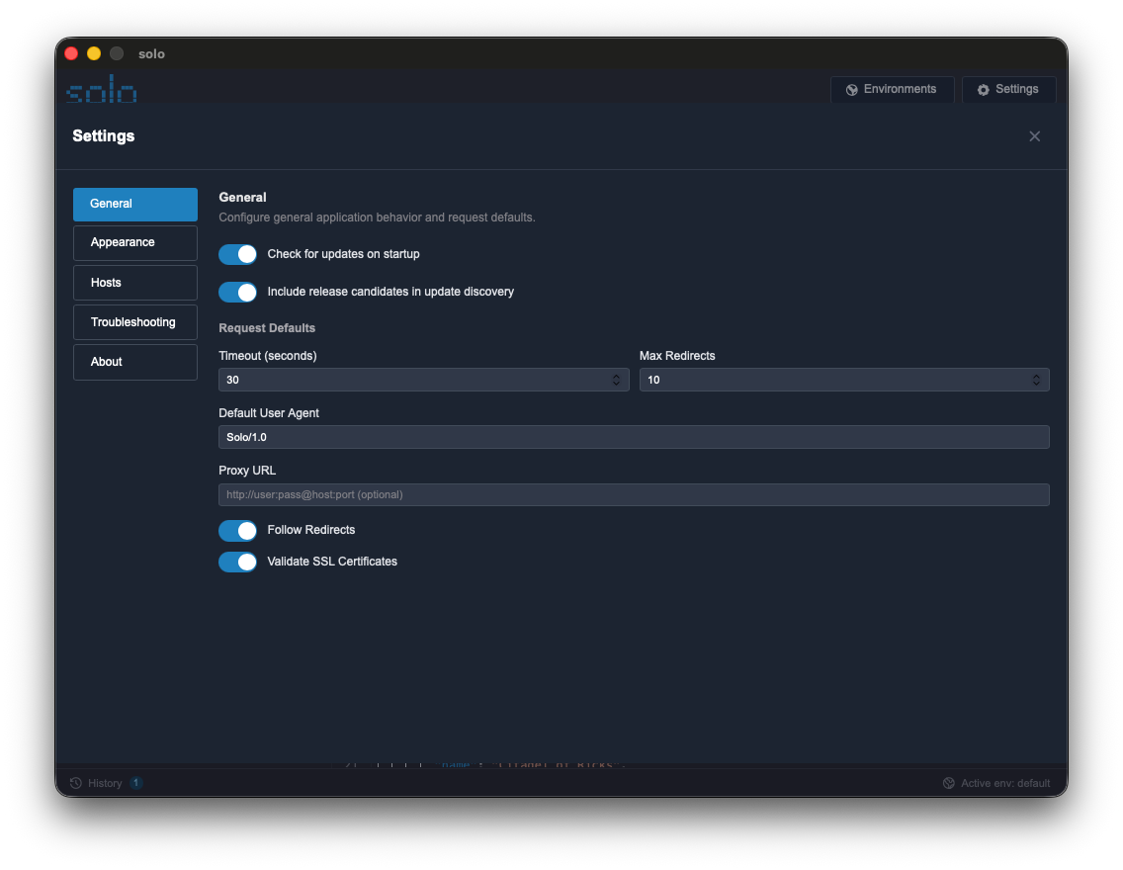The width and height of the screenshot is (1123, 870).
Task: Turn off the Follow Redirects switch
Action: [238, 531]
